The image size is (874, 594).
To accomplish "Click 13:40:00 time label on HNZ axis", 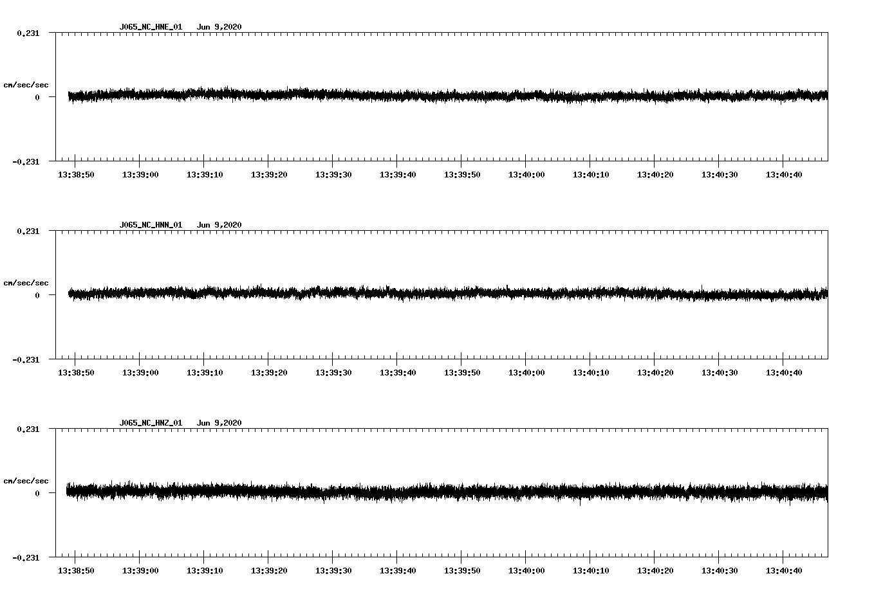I will (x=526, y=571).
